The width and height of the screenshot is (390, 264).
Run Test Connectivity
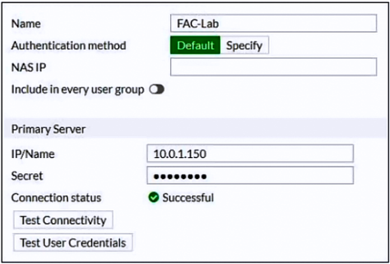63,220
